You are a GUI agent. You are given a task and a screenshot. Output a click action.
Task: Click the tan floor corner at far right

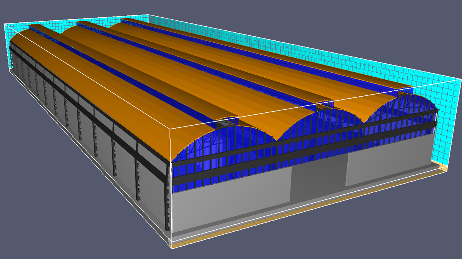point(444,168)
